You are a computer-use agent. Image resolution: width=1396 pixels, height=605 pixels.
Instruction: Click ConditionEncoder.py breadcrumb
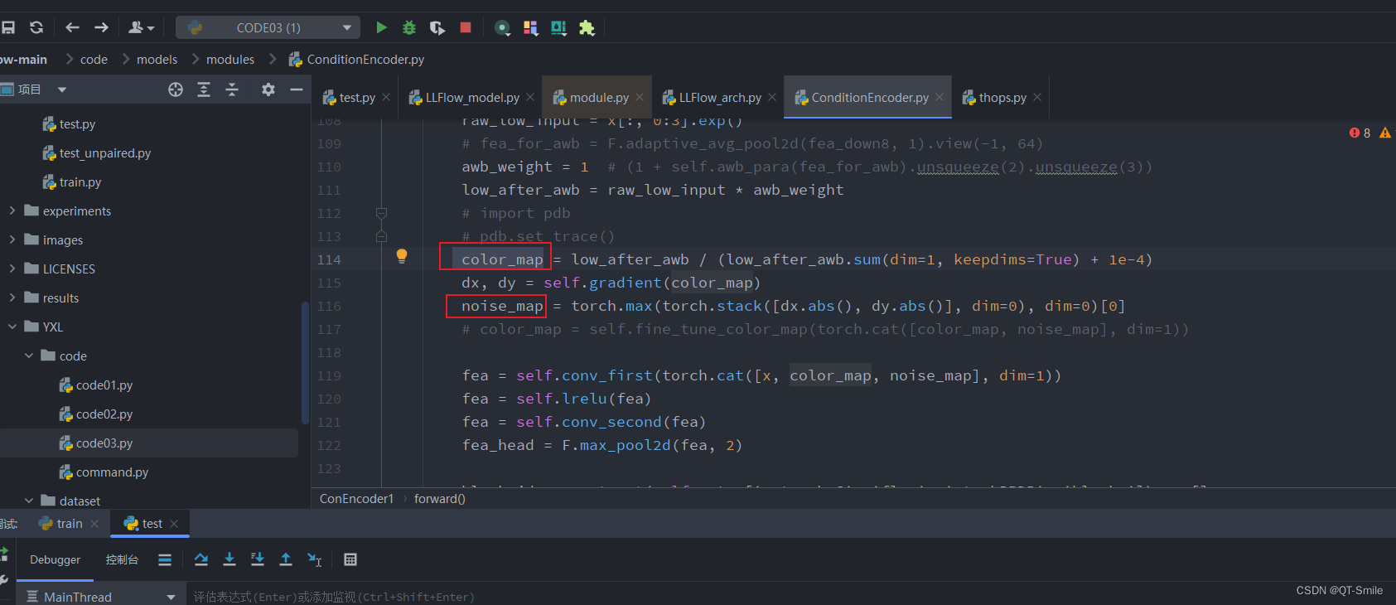click(356, 60)
